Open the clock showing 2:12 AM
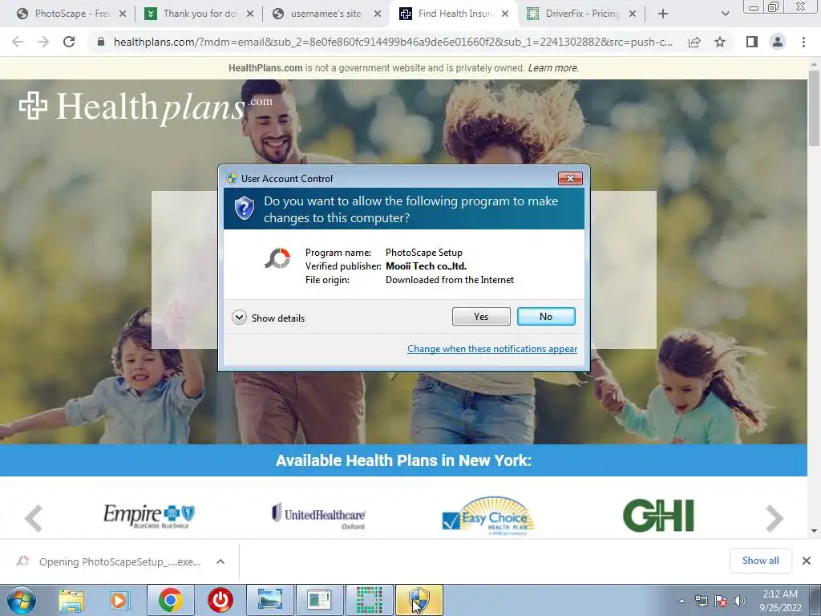821x616 pixels. point(780,601)
